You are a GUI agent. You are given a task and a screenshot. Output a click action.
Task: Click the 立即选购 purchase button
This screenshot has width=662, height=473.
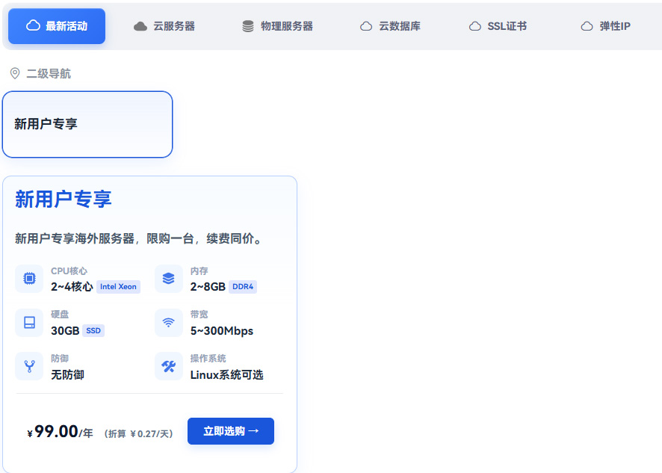pos(231,431)
